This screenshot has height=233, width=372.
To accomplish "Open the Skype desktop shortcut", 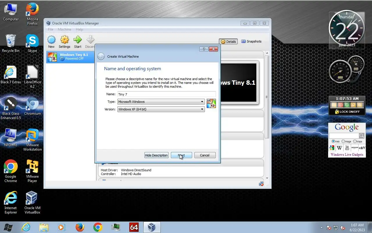I will (32, 44).
